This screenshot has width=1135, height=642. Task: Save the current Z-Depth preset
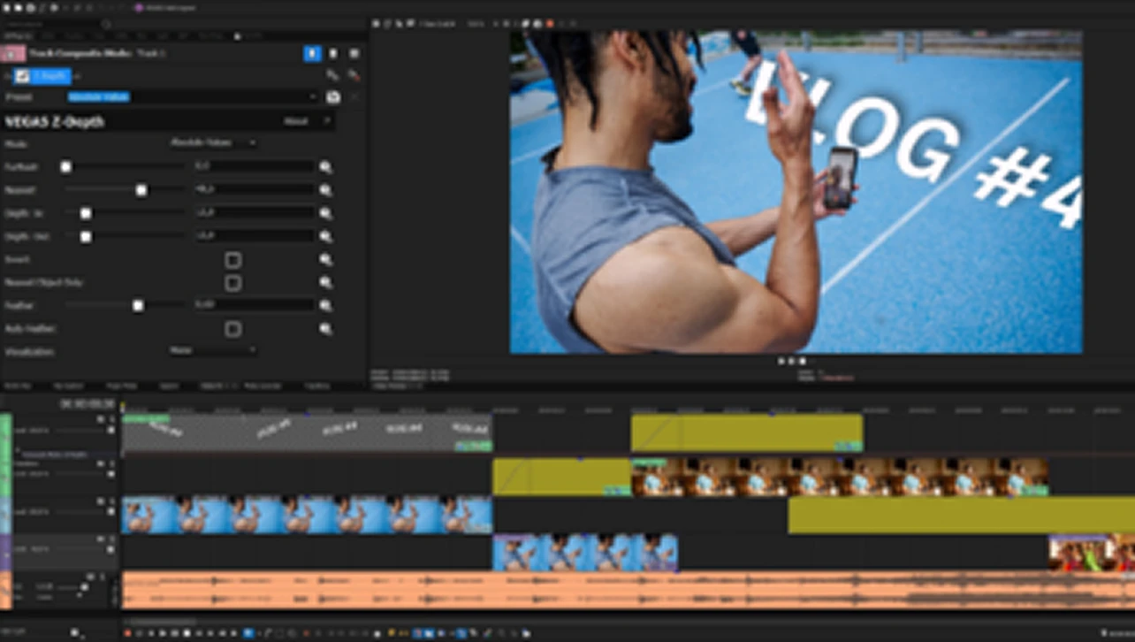click(x=333, y=97)
